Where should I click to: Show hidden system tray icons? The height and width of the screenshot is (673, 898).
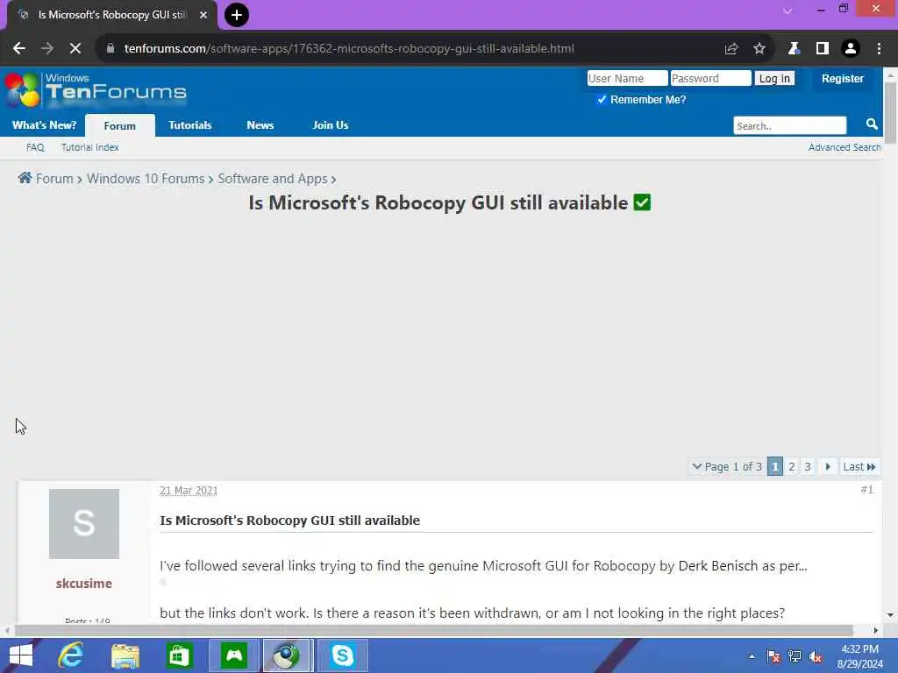pyautogui.click(x=752, y=656)
